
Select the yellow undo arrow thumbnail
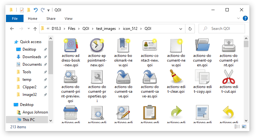coord(228,112)
